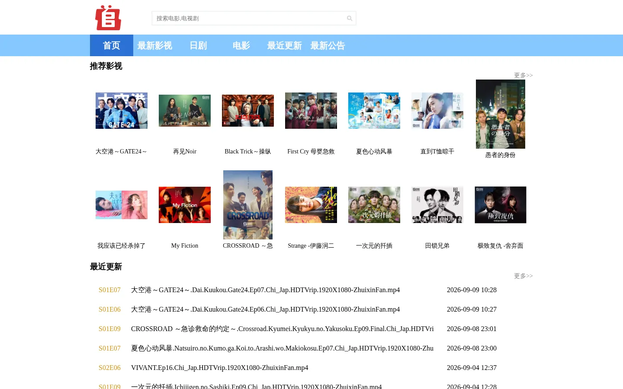Screen dimensions: 623x389
Task: Open the 极致复仇 poster thumbnail
Action: (501, 205)
